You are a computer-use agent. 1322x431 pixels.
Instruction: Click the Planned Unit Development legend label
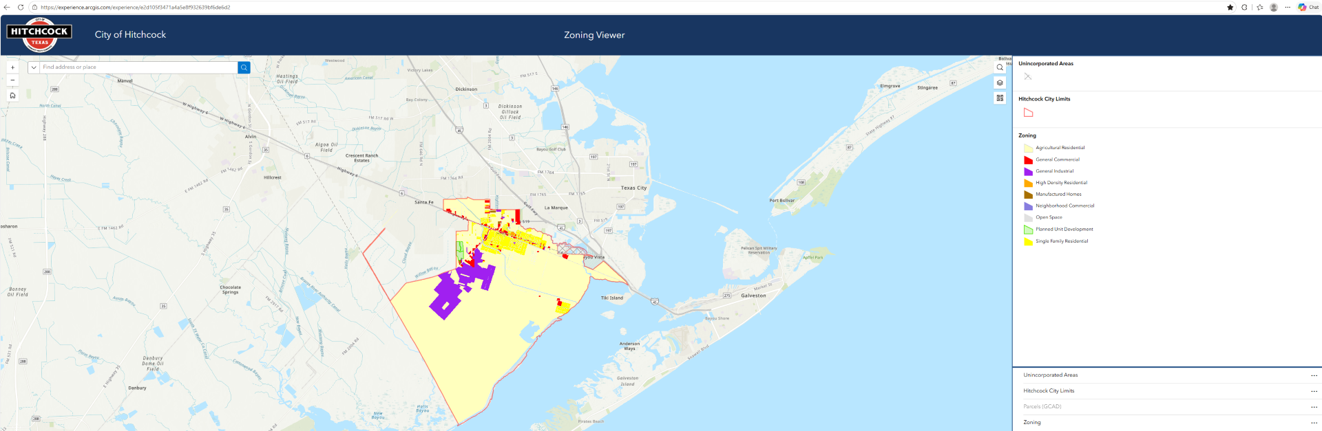(x=1064, y=230)
